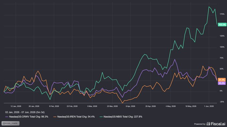Click the Powered by text
Screen dimensions: 227x127
200,124
